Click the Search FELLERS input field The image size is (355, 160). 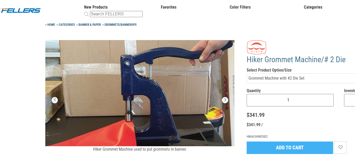[x=116, y=14]
